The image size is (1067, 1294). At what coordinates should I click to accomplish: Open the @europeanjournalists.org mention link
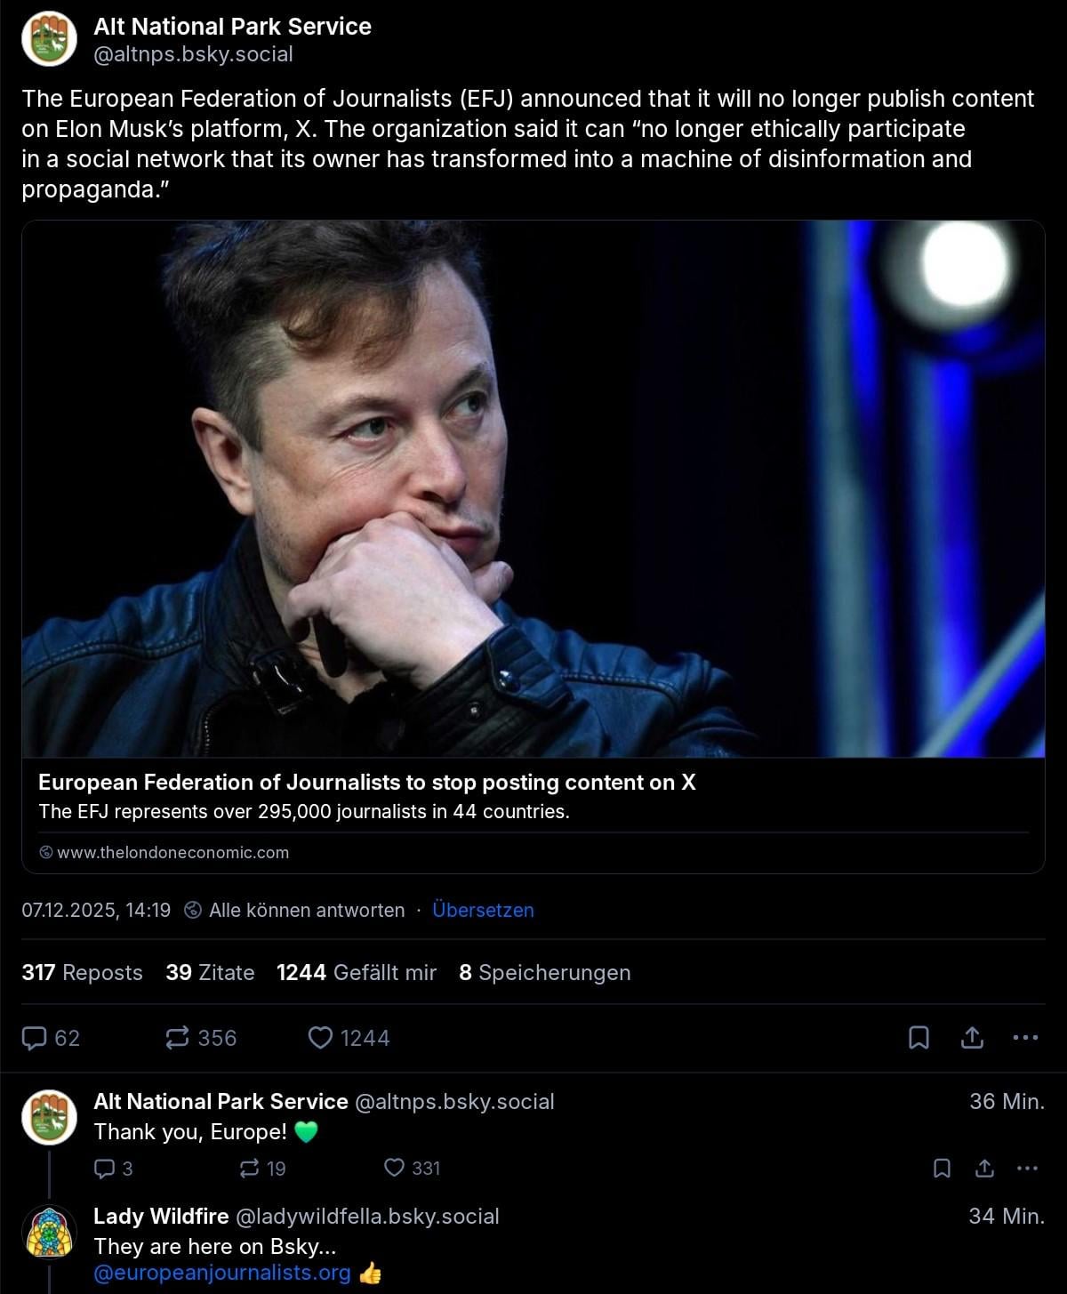[222, 1273]
